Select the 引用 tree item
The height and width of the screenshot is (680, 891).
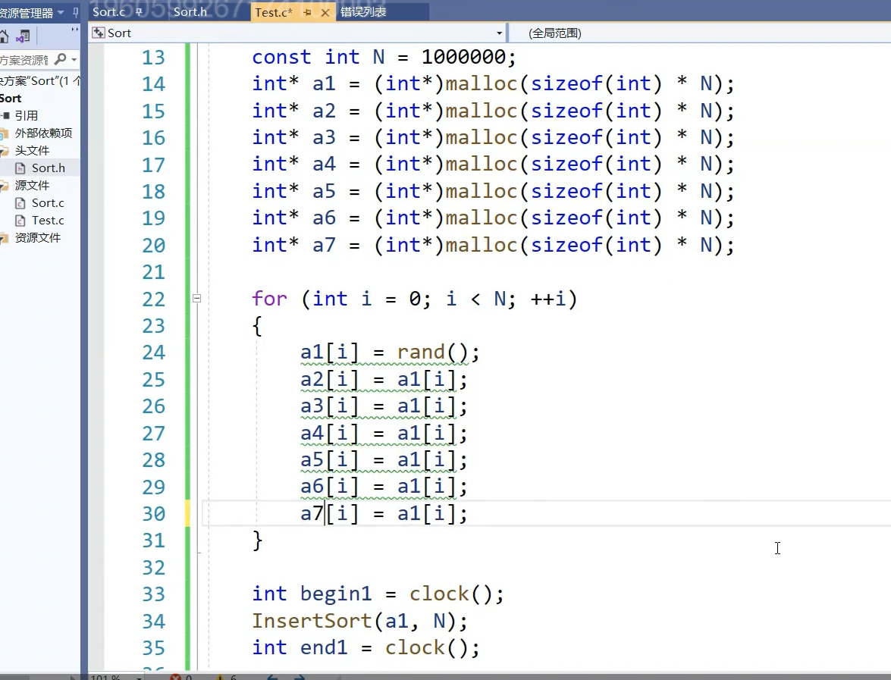coord(26,115)
